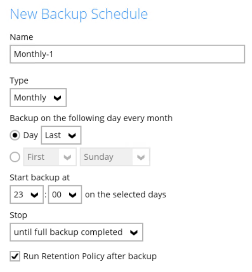Select the Day radio button
The width and height of the screenshot is (252, 272).
coord(15,135)
